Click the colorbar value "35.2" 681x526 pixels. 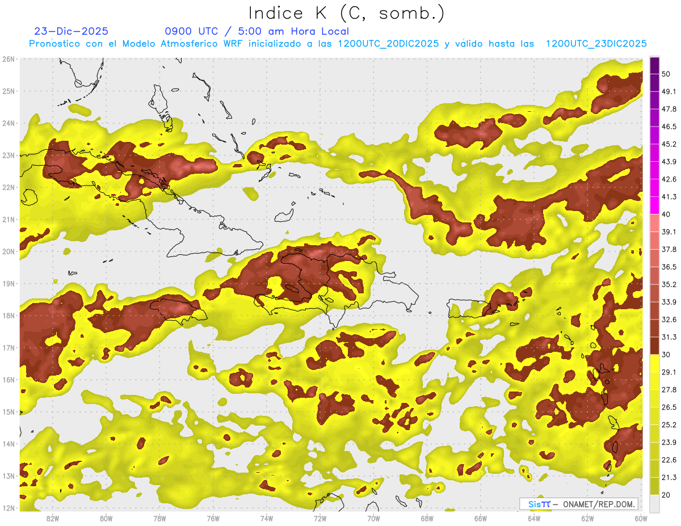(669, 284)
